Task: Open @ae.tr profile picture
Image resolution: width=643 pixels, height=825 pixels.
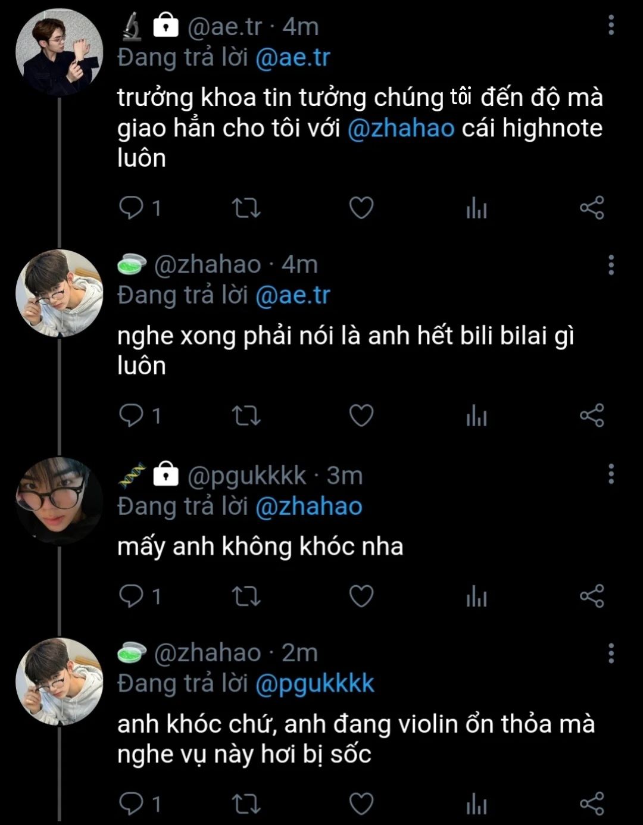Action: 59,53
